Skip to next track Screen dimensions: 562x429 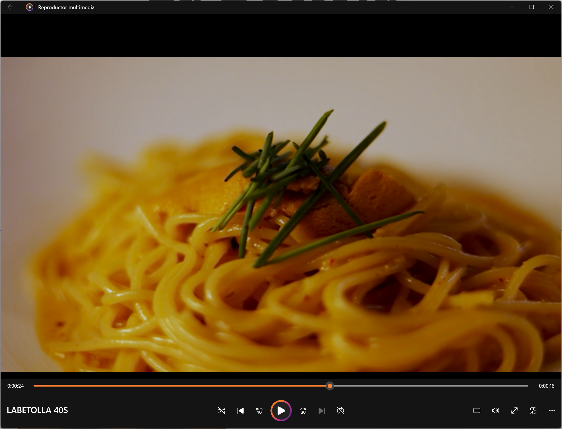[x=321, y=410]
